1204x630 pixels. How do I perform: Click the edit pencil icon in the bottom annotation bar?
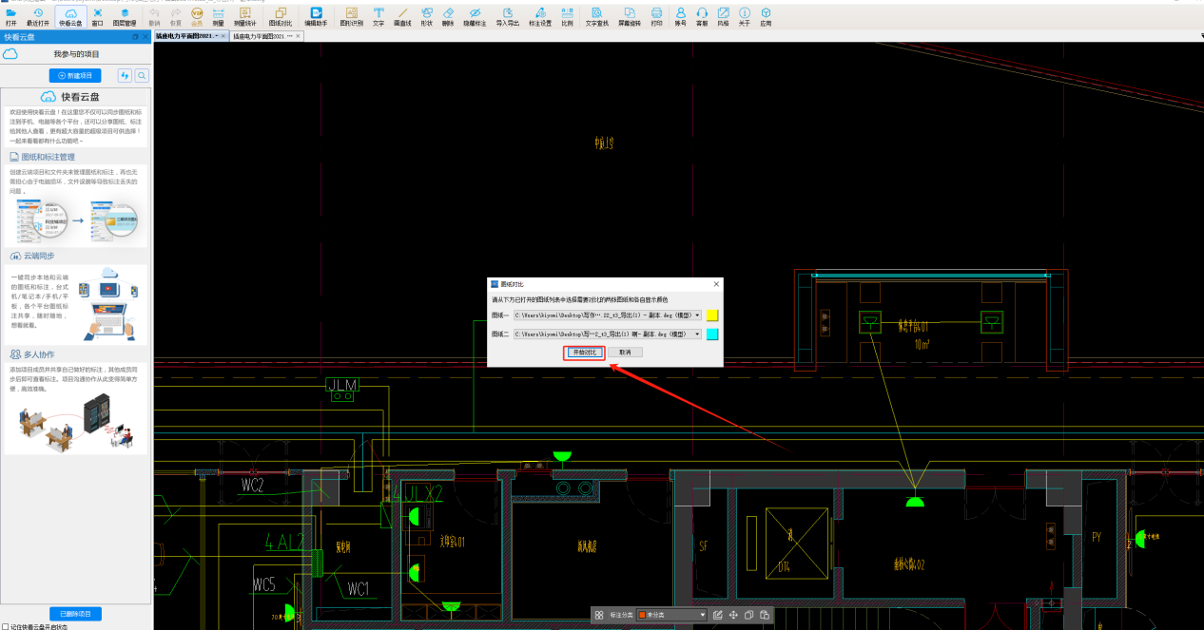[x=718, y=616]
